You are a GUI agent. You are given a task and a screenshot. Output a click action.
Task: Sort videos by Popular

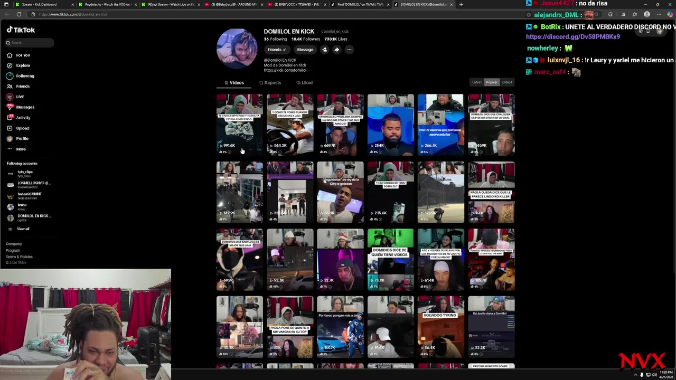[x=492, y=82]
